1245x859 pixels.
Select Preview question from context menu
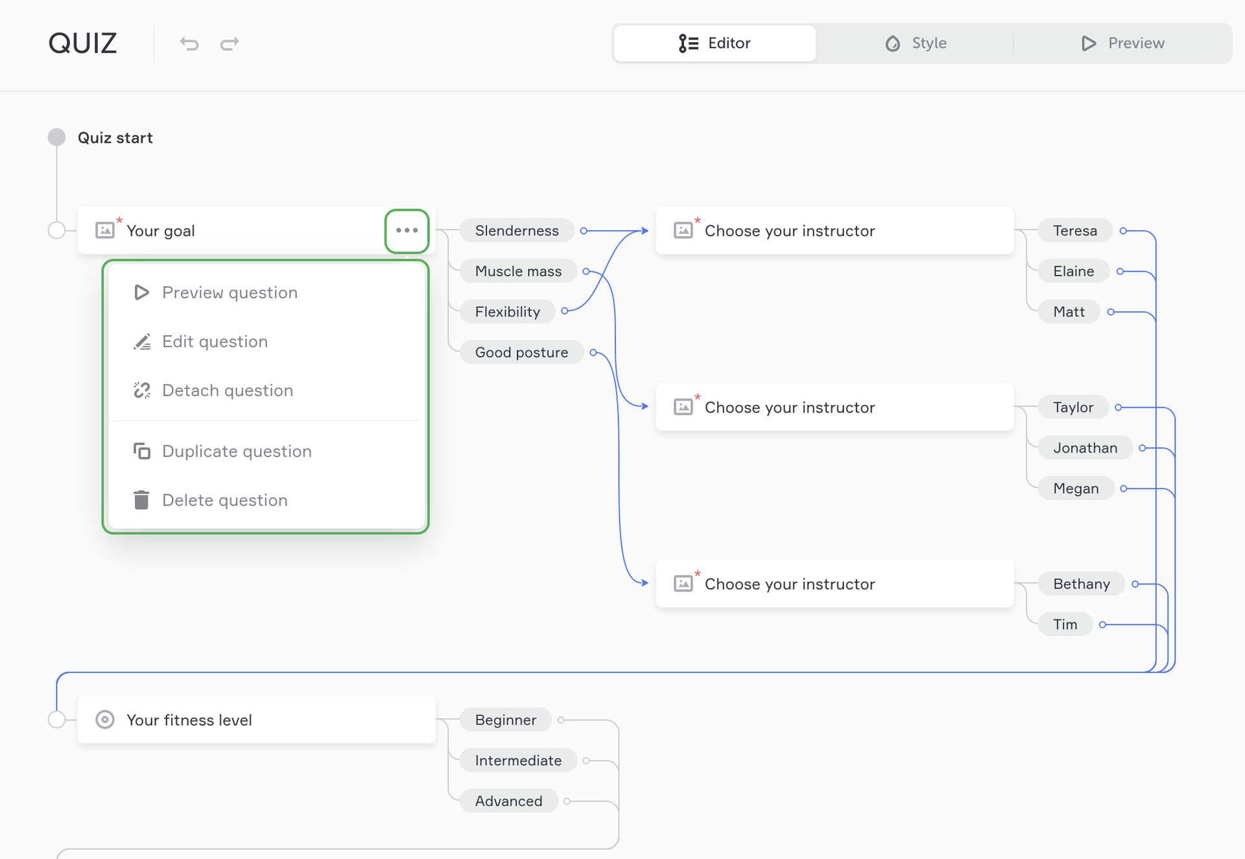click(x=230, y=292)
